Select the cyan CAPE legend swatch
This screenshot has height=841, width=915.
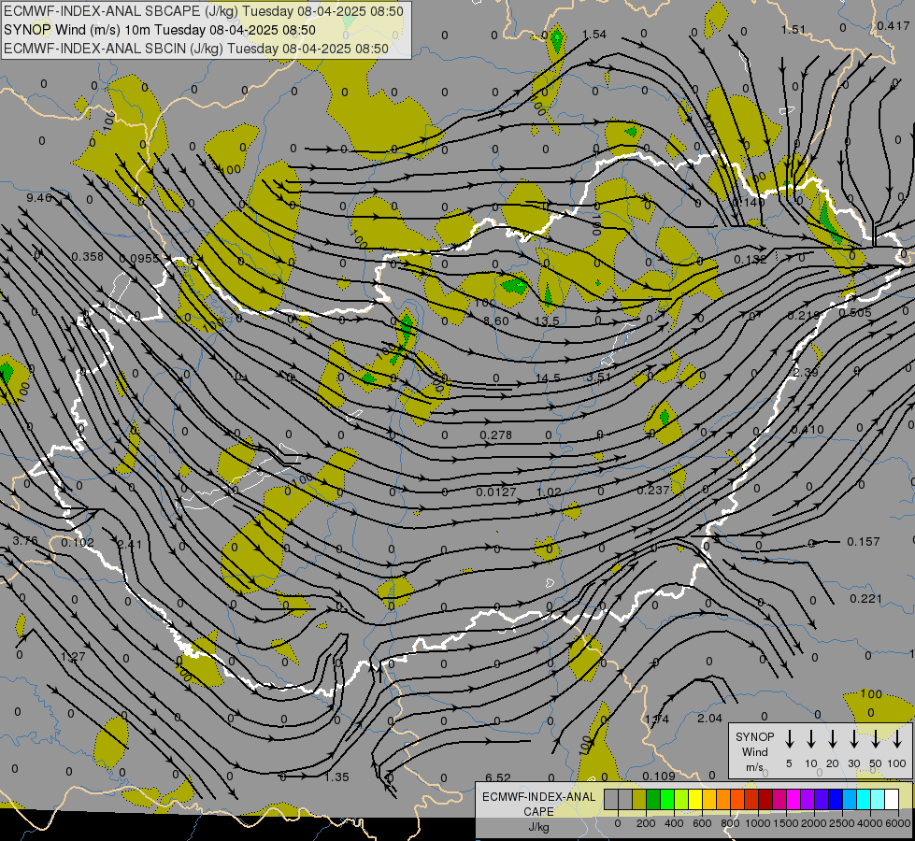pos(863,800)
